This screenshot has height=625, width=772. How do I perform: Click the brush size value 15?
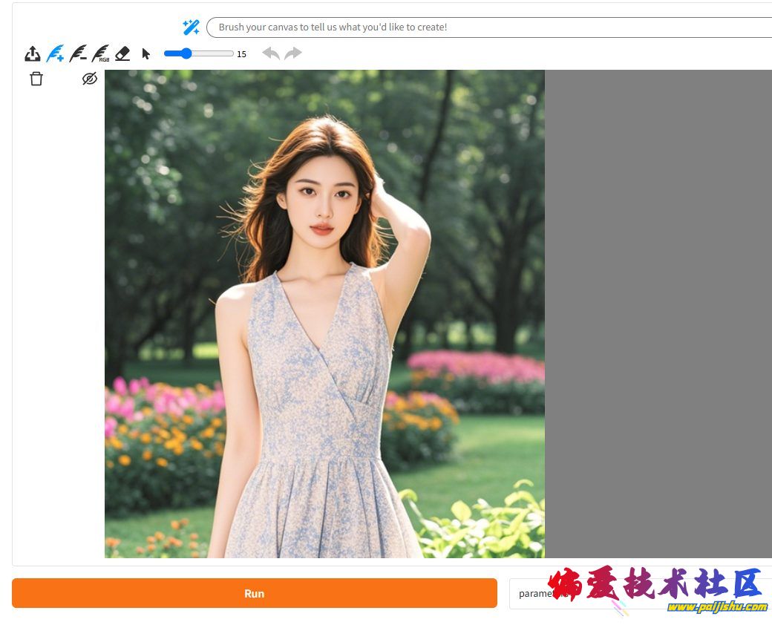[241, 54]
